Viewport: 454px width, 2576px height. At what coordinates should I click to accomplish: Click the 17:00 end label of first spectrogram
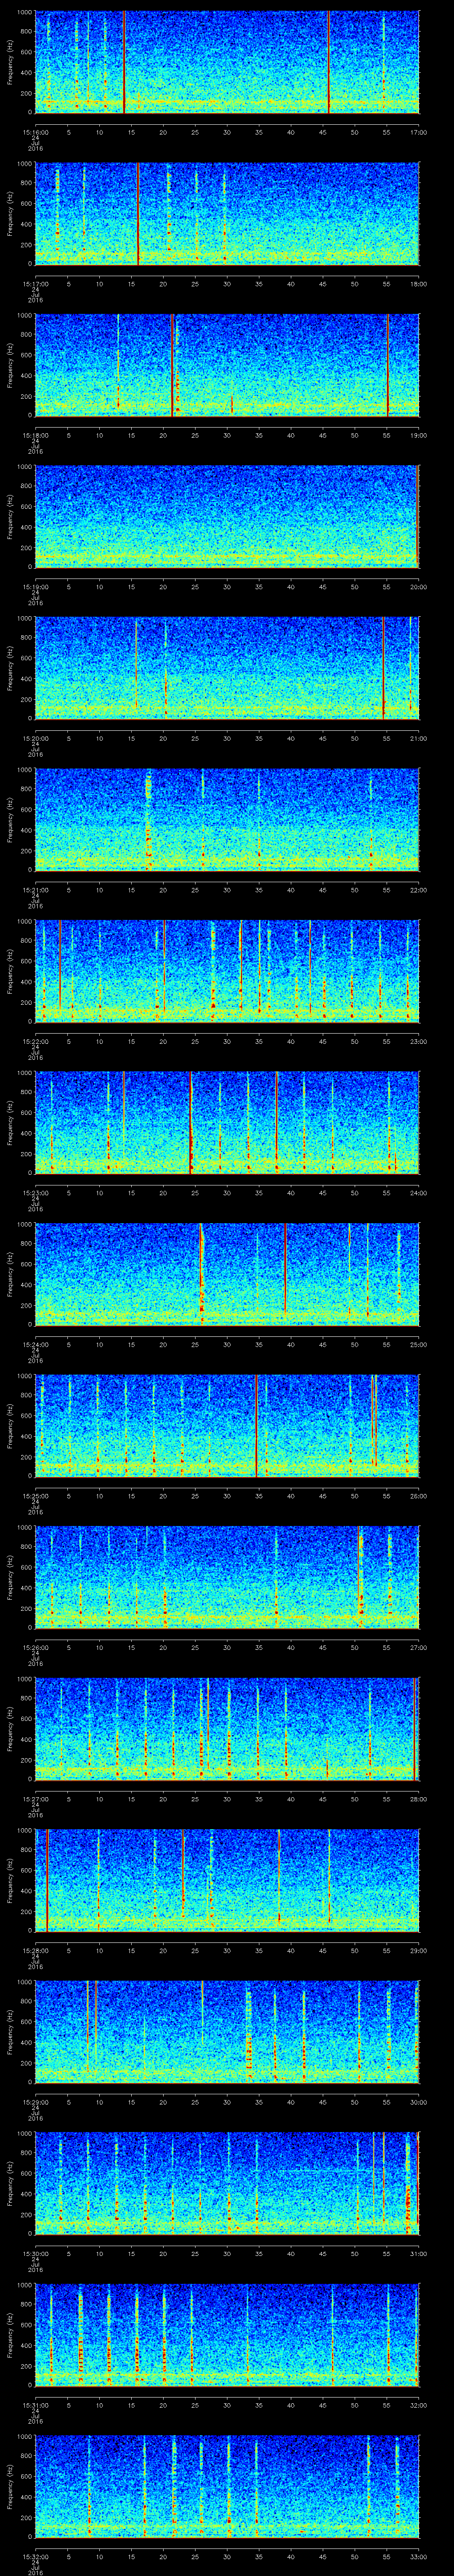coord(419,132)
